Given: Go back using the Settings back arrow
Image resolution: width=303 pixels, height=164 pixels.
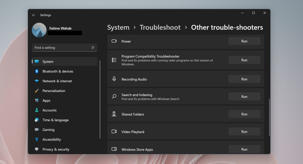Looking at the screenshot, I should (x=34, y=15).
